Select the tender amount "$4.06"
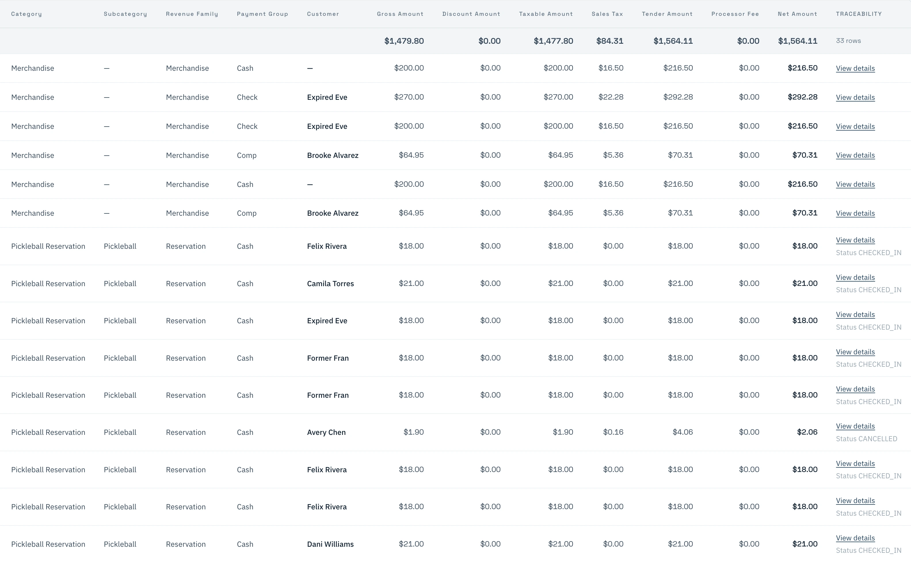 (x=682, y=432)
